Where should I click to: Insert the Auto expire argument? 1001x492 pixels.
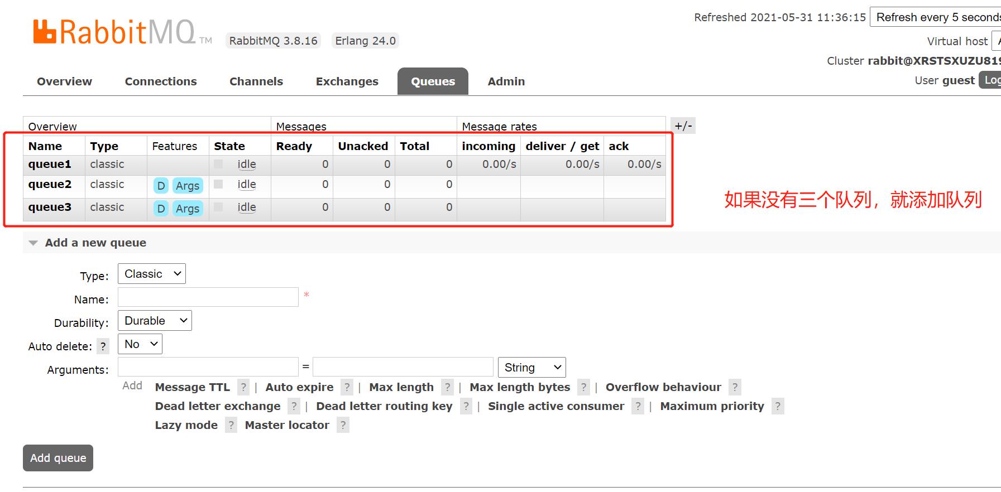[299, 387]
